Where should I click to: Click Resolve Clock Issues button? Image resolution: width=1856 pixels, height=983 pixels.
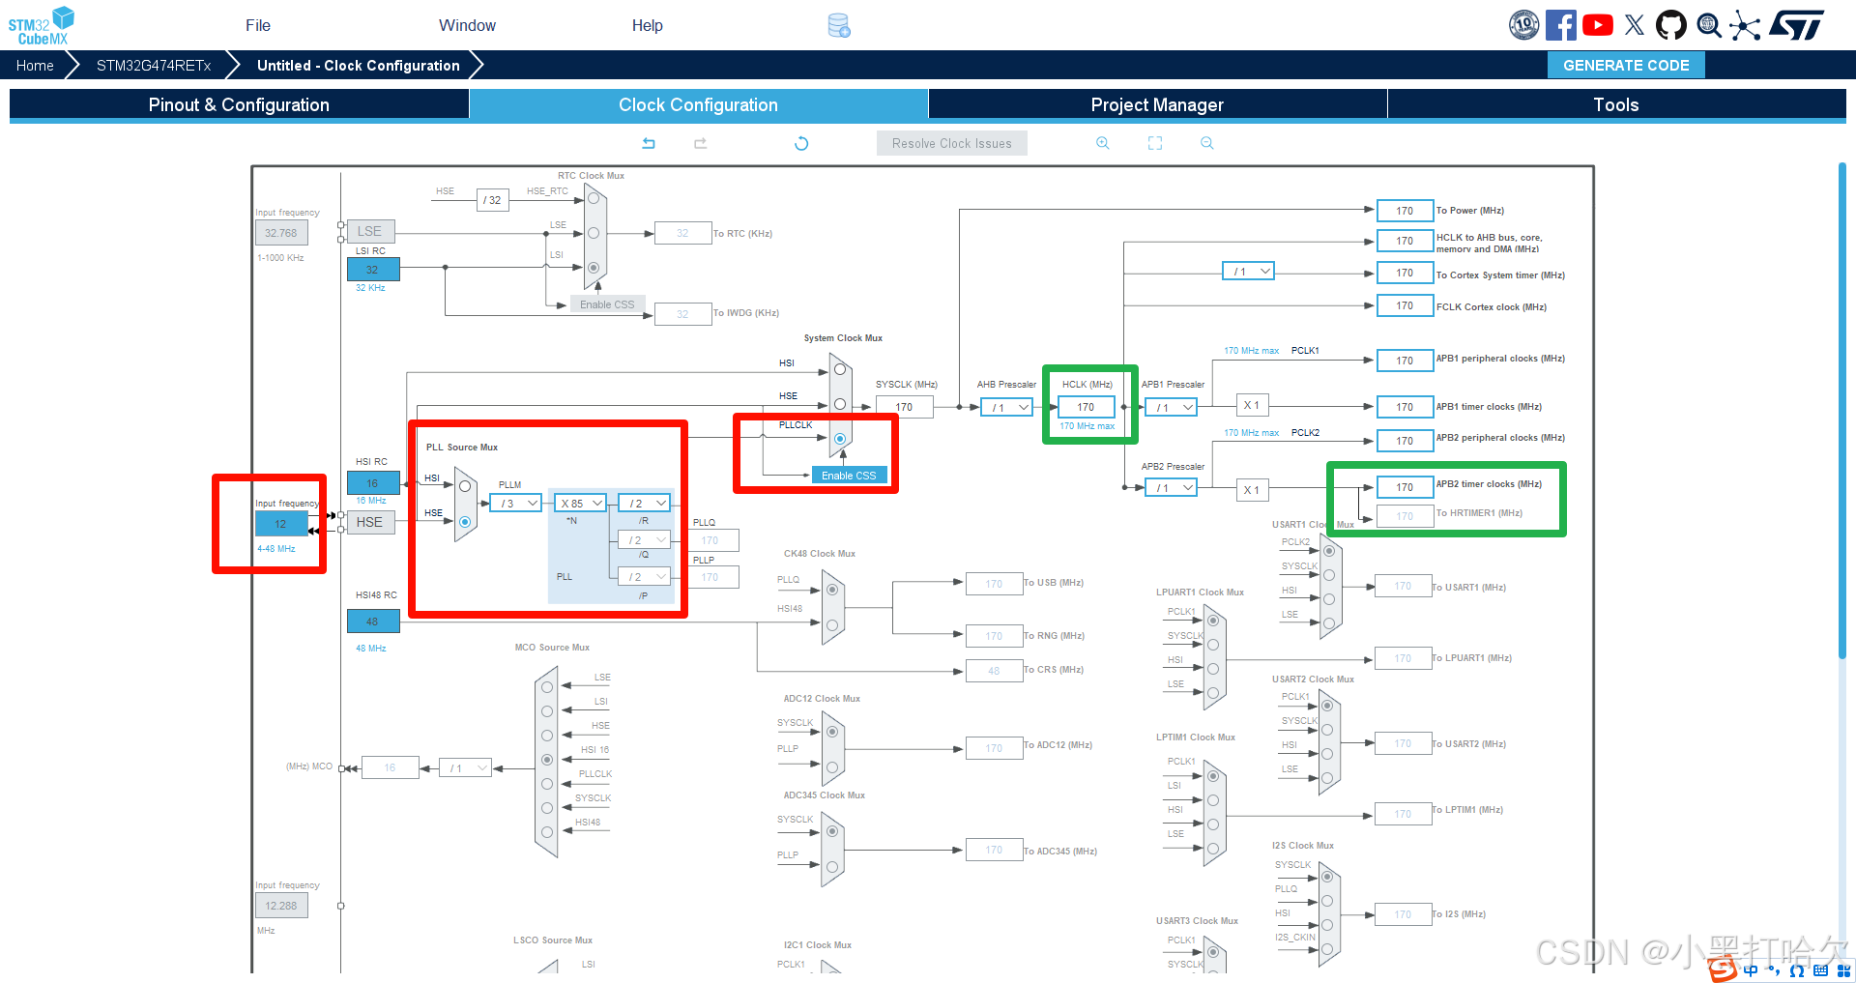coord(952,143)
